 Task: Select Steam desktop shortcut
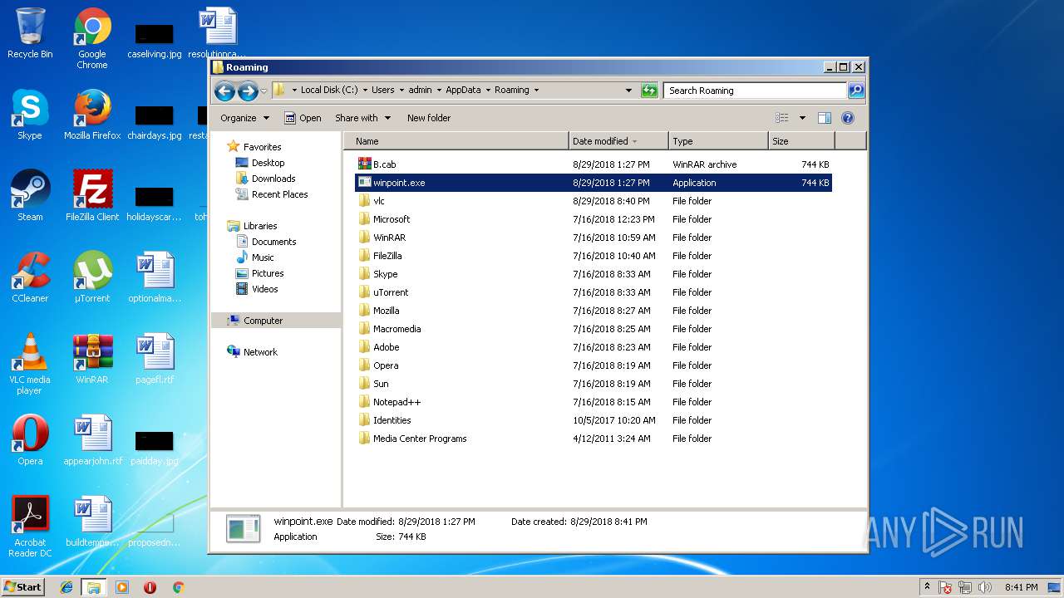click(30, 196)
